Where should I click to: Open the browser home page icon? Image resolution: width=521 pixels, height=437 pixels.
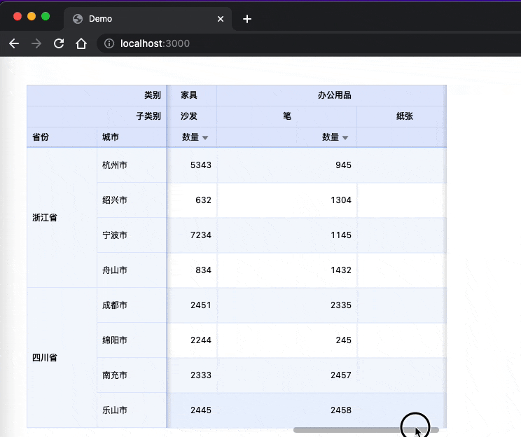(x=81, y=43)
